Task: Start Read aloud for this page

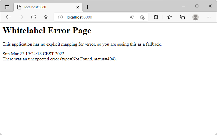Action: pyautogui.click(x=132, y=17)
